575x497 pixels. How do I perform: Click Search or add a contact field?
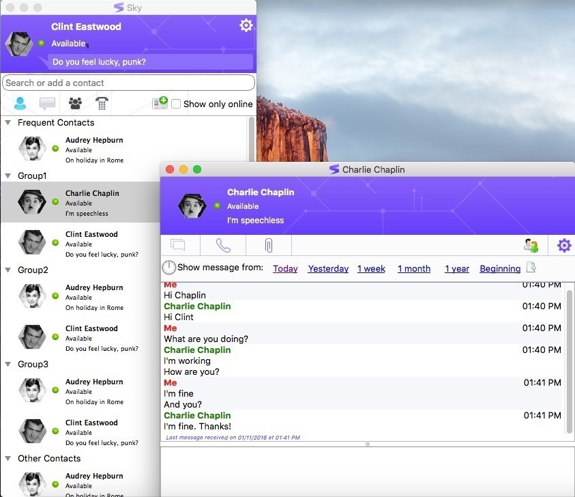click(128, 83)
